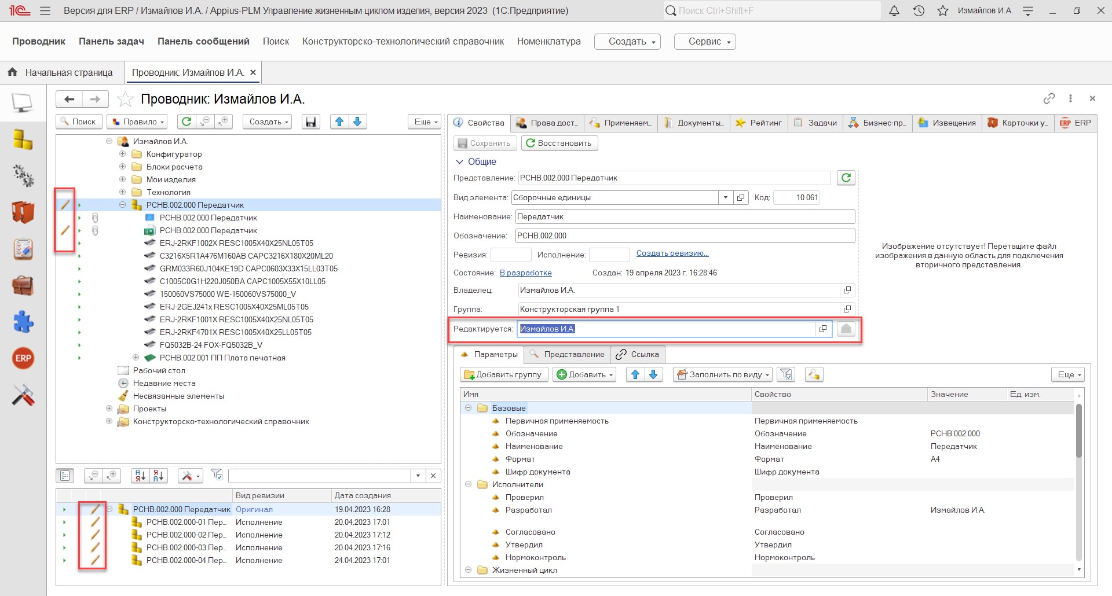Open the Представление sub-tab
The height and width of the screenshot is (596, 1112).
point(568,354)
